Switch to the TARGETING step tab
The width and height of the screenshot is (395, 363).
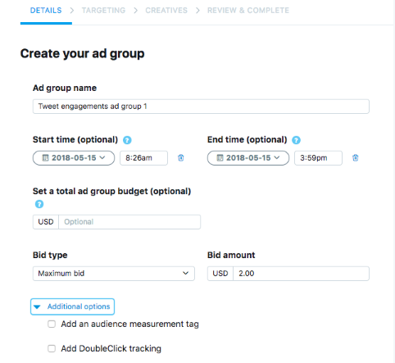tap(103, 11)
